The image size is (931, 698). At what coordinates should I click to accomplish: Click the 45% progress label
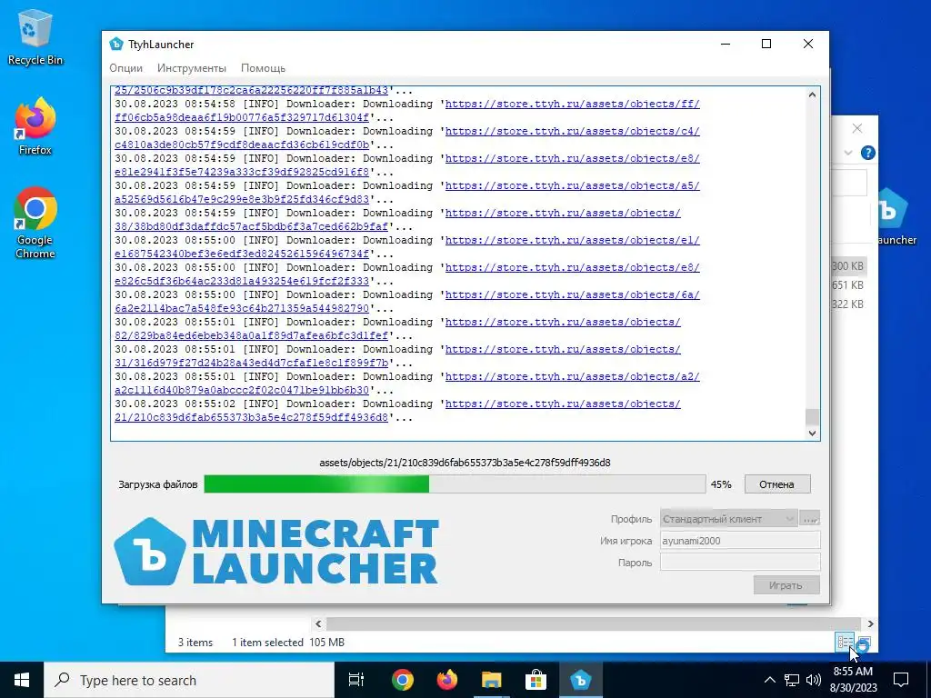click(x=721, y=484)
